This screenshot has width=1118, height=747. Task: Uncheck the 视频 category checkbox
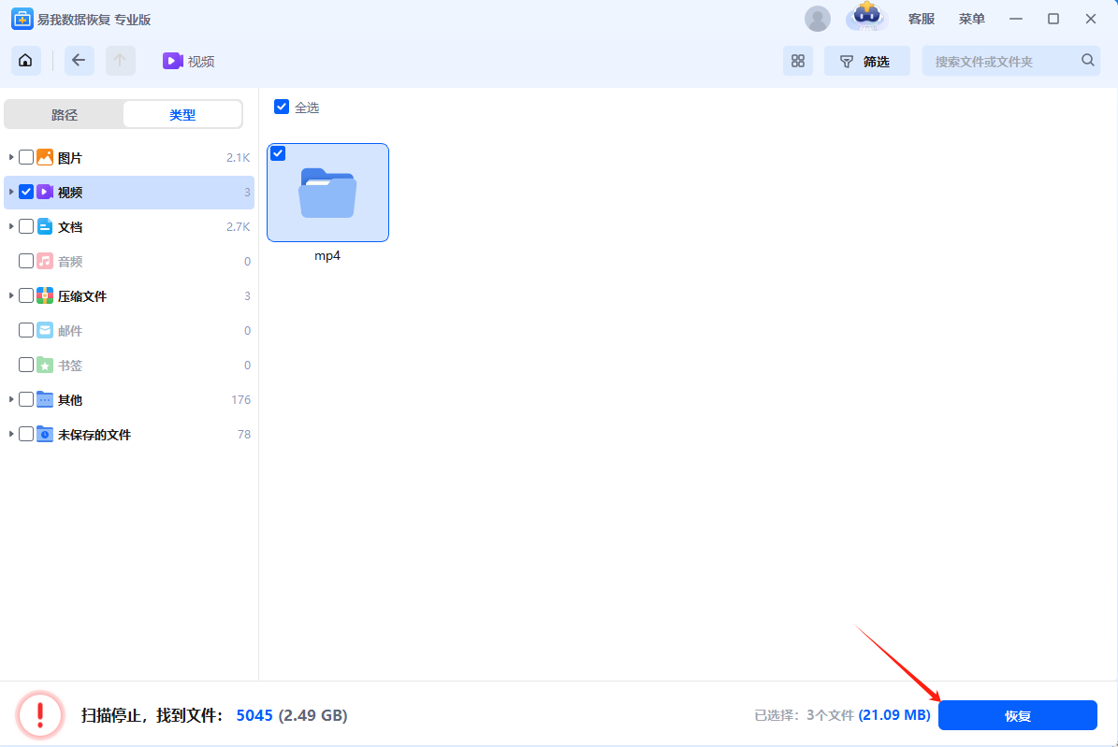click(26, 192)
